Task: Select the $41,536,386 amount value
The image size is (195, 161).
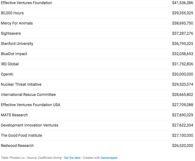Action: pyautogui.click(x=182, y=3)
